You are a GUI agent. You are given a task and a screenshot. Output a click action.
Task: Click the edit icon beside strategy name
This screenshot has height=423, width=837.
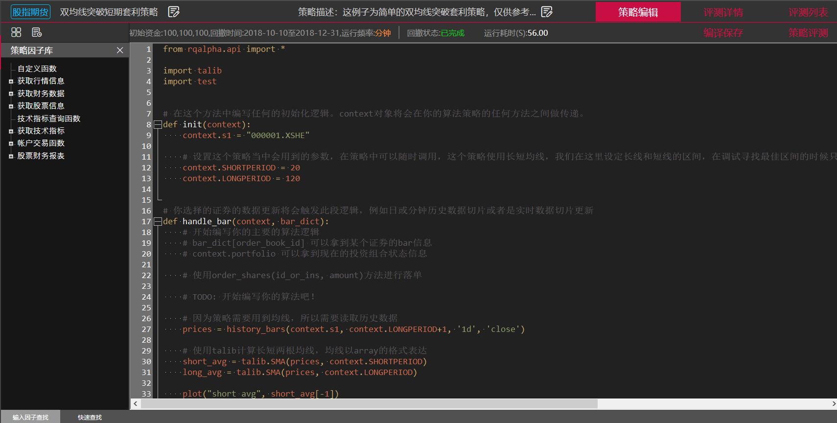tap(173, 12)
